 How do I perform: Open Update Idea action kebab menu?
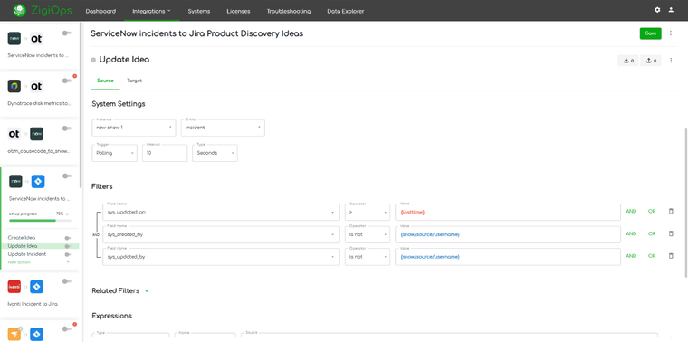[671, 61]
